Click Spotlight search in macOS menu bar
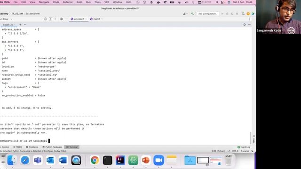Screen dimensions: 301x169 [x=217, y=2]
